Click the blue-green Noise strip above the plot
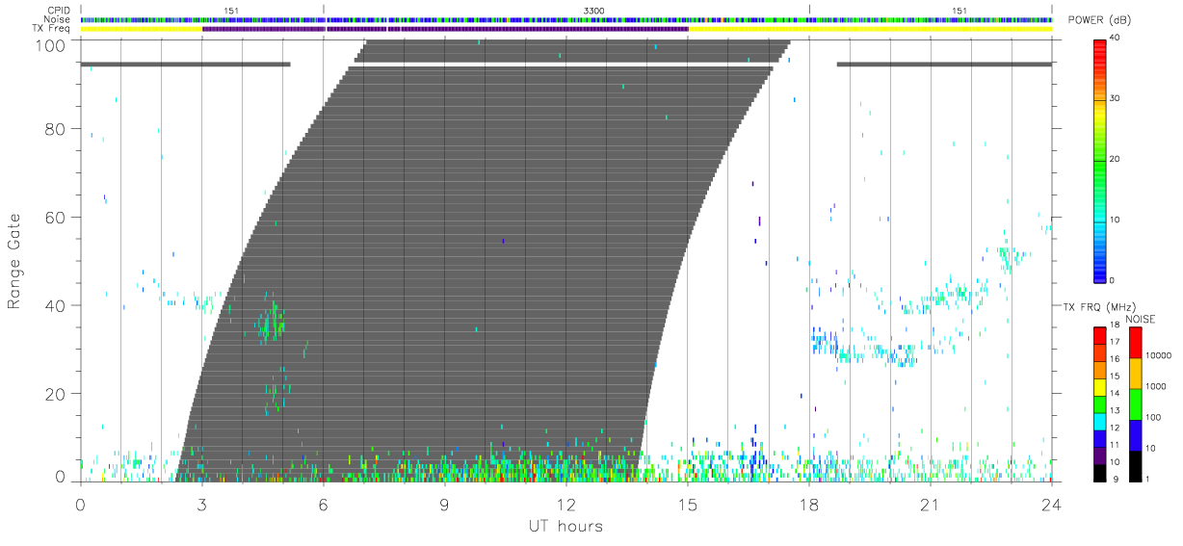Screen dimensions: 1183x546 click(x=565, y=19)
